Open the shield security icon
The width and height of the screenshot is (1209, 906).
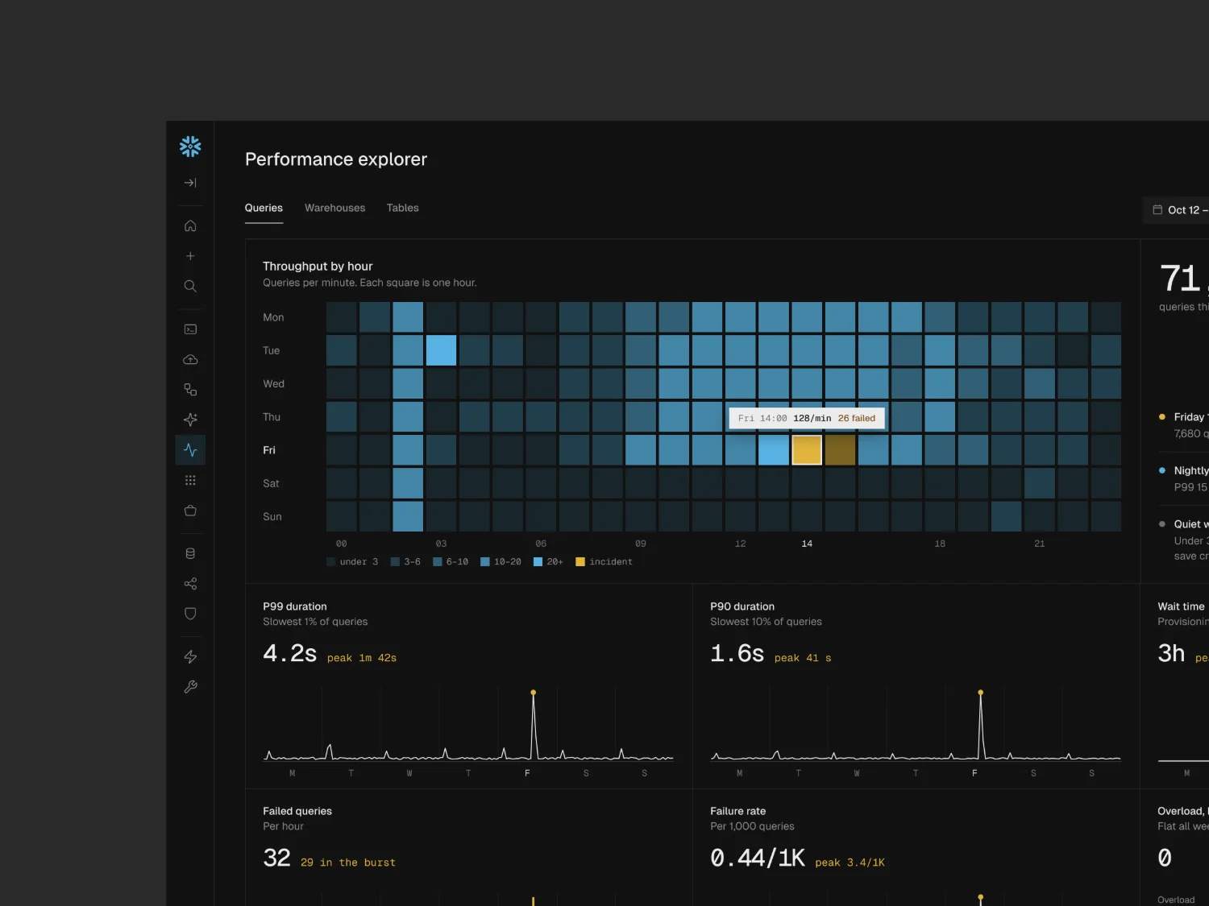pos(190,614)
